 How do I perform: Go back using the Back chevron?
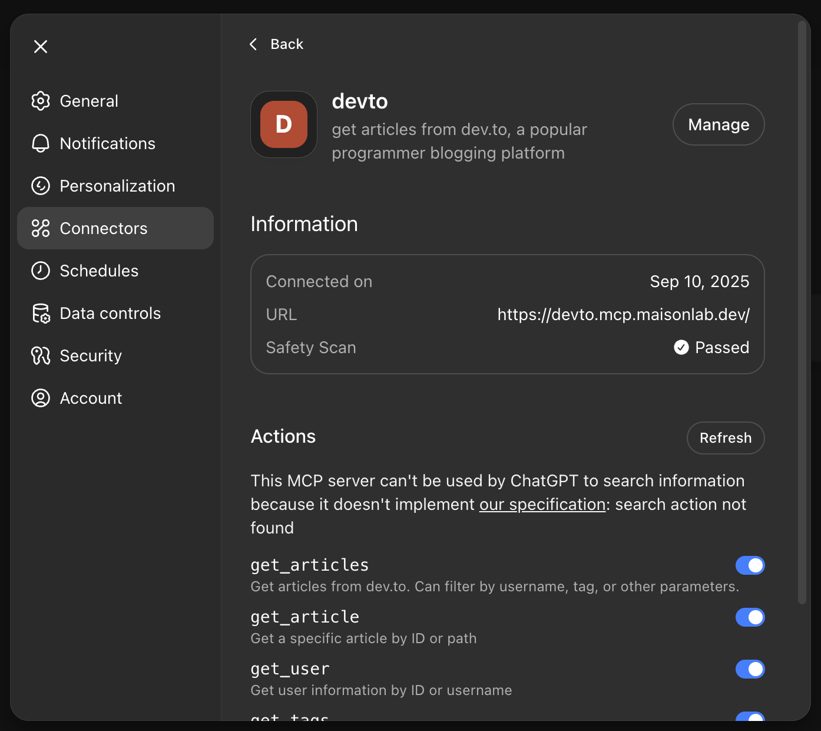pos(253,44)
